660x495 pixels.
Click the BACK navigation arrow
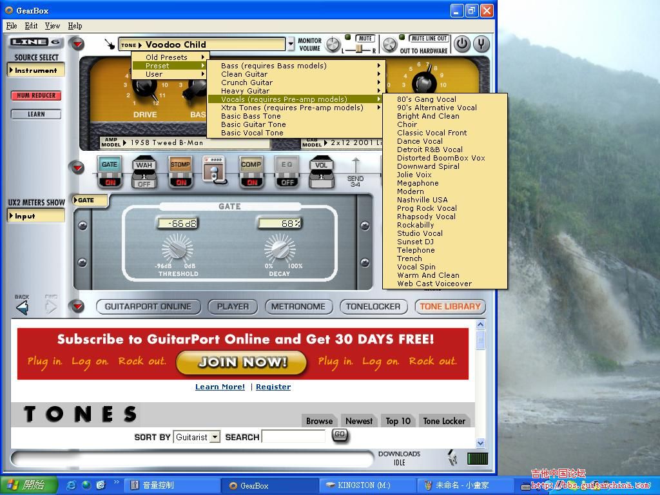click(x=23, y=307)
